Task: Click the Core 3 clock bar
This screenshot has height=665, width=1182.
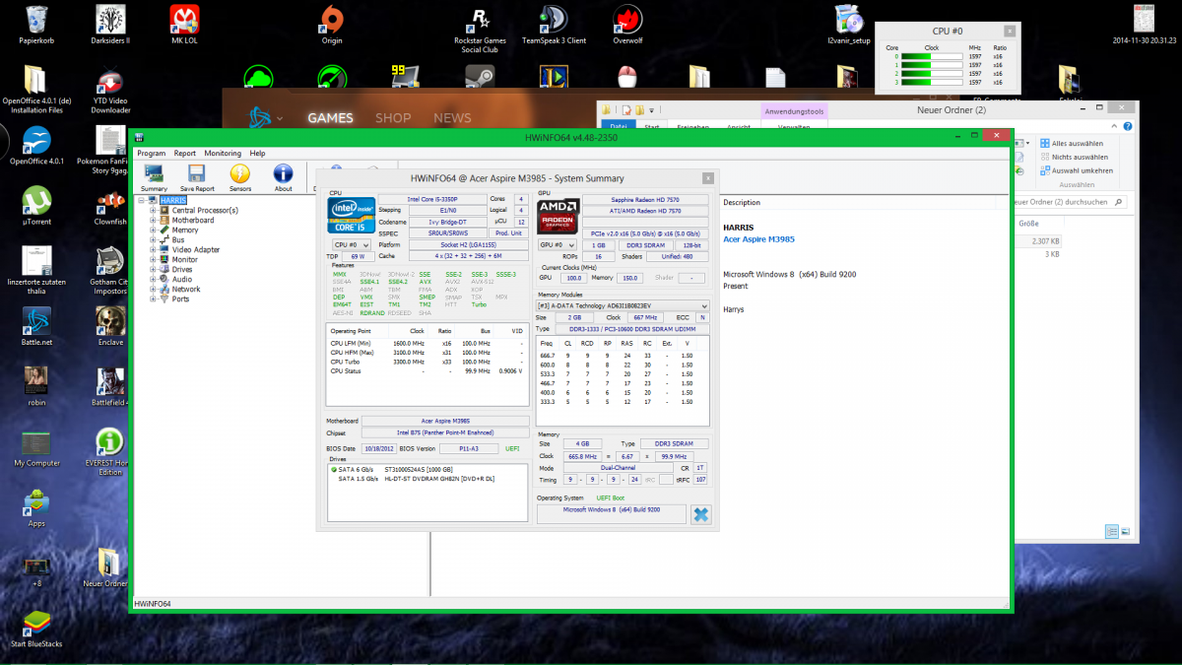Action: pyautogui.click(x=932, y=82)
